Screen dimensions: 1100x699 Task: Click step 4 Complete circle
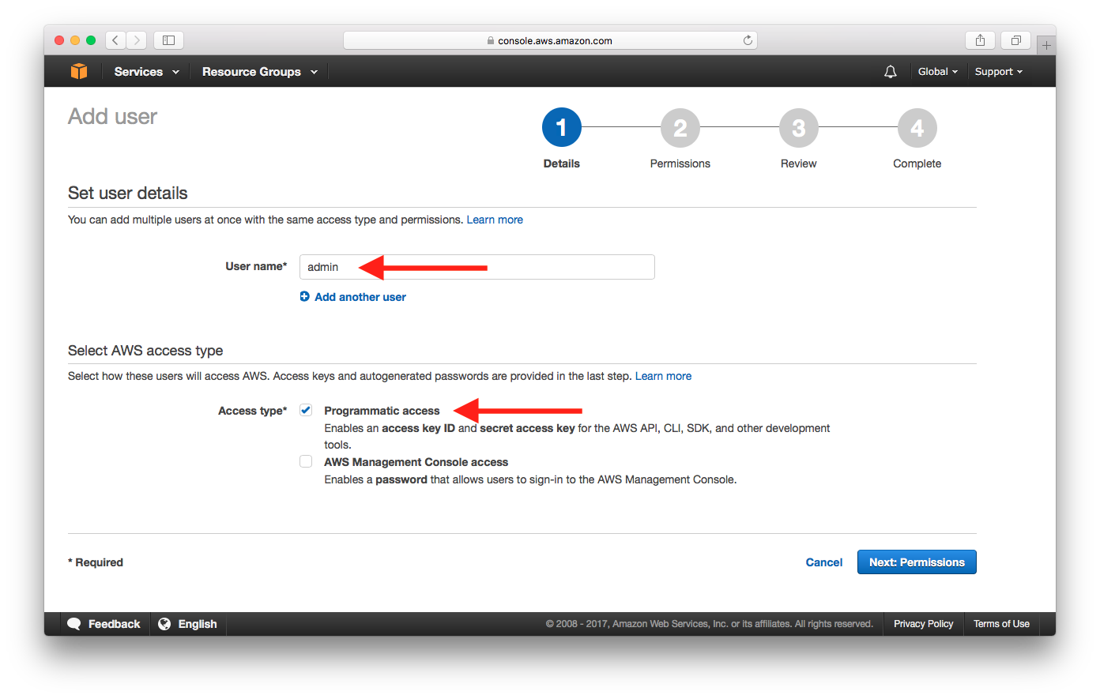[917, 127]
